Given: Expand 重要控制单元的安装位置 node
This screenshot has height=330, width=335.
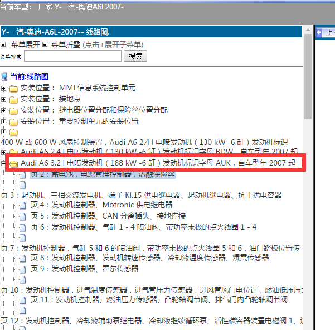Looking at the screenshot, I should pos(3,122).
